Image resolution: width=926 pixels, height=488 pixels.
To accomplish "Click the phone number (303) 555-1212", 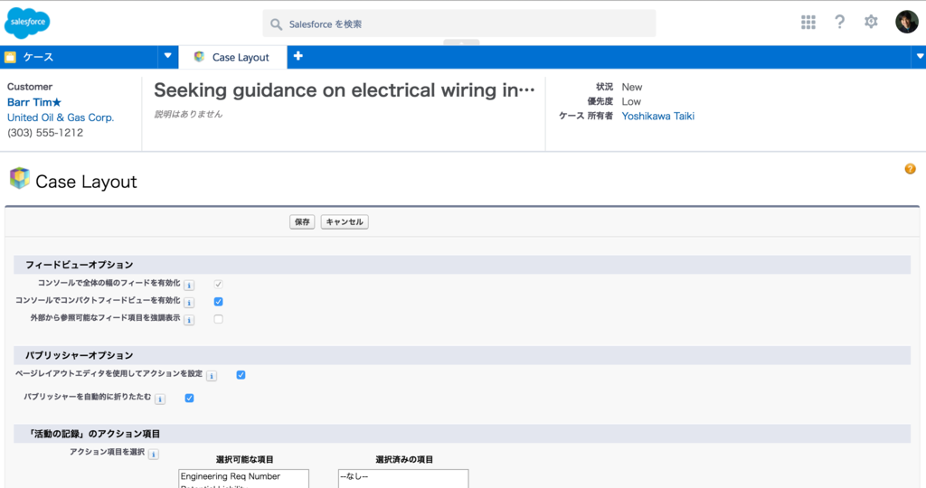I will (x=45, y=133).
